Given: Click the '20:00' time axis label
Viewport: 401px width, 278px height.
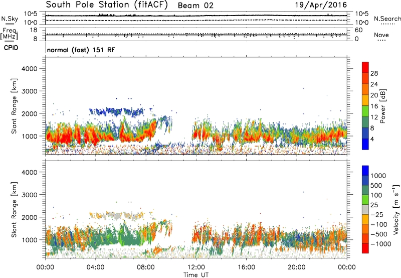Looking at the screenshot, I should 297,267.
